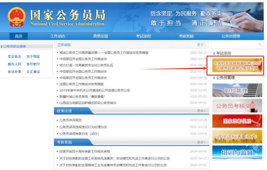Click the date 2018-12-03
The image size is (267, 170).
pos(198,90)
